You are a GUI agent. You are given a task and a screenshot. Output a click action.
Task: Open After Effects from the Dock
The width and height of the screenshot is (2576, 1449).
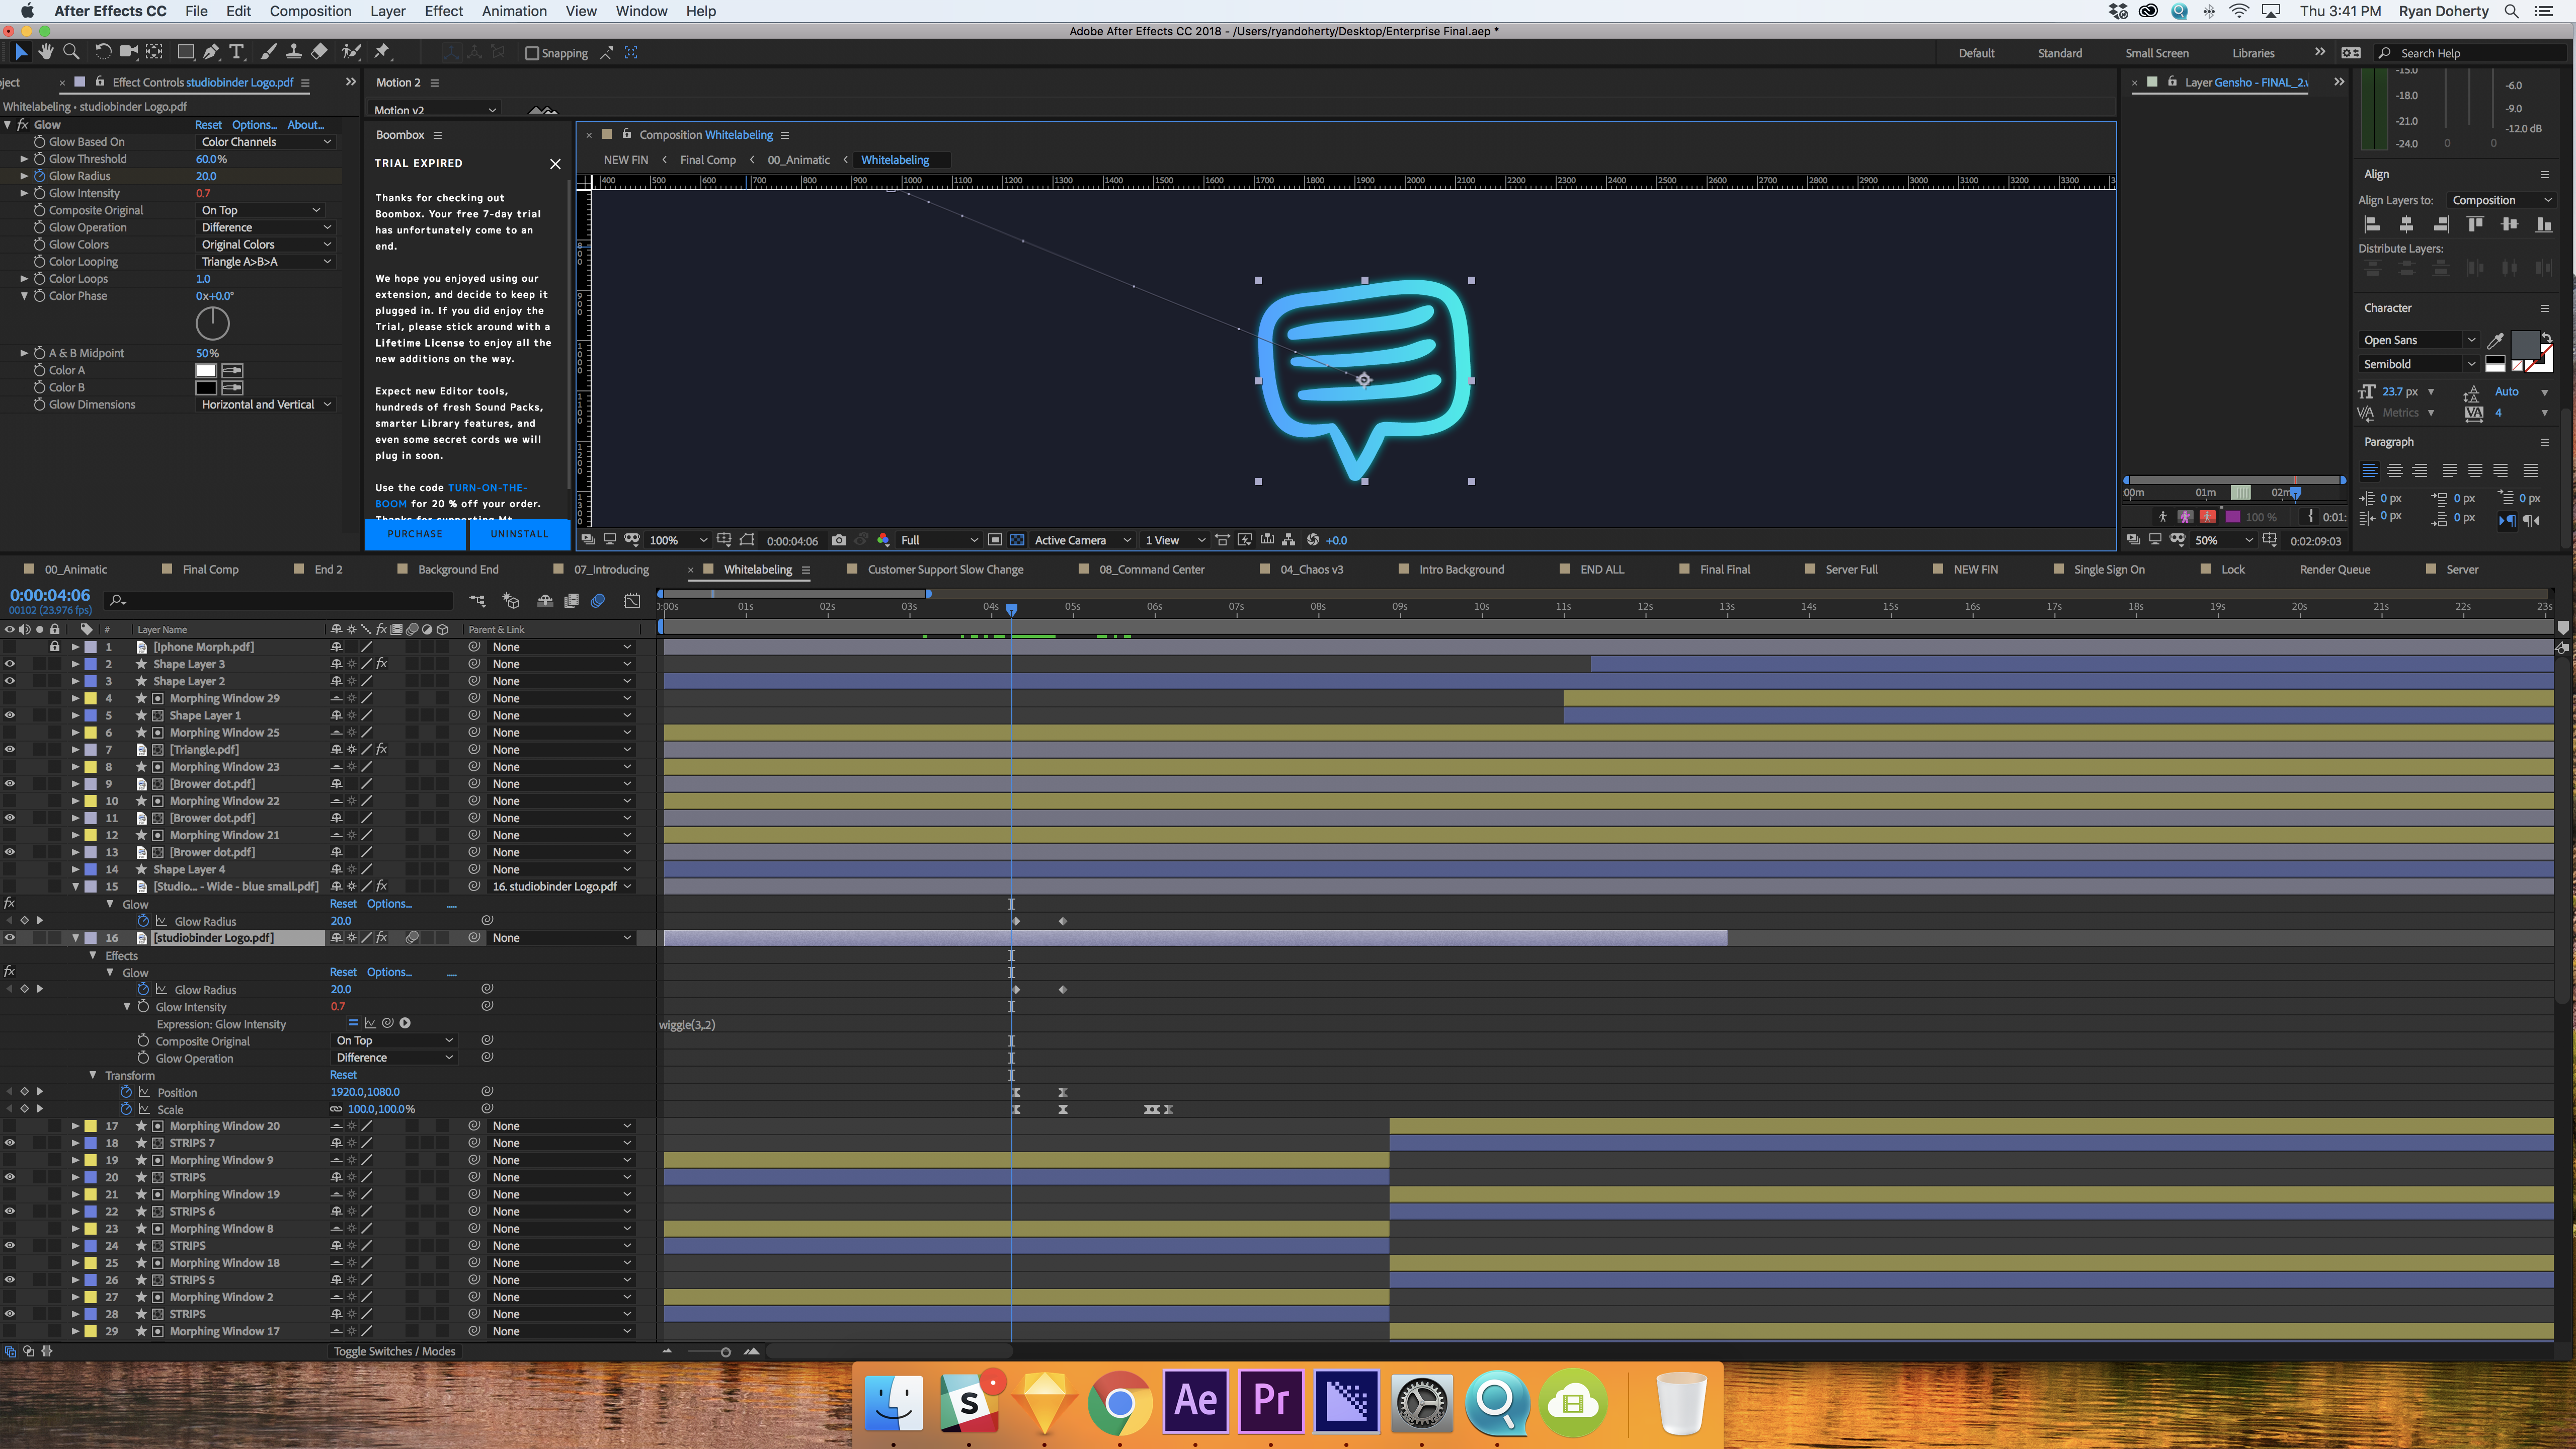tap(1196, 1401)
